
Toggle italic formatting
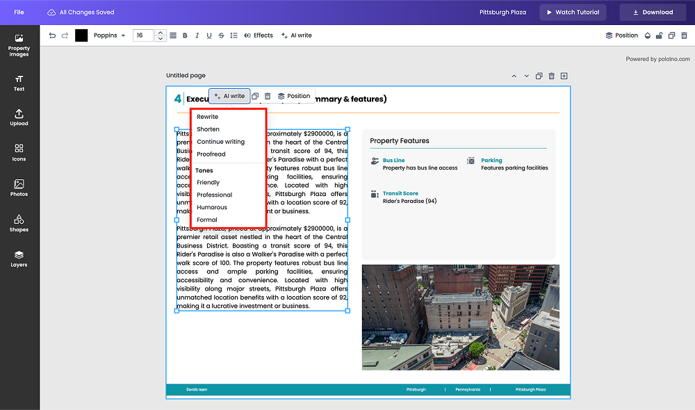tap(197, 35)
